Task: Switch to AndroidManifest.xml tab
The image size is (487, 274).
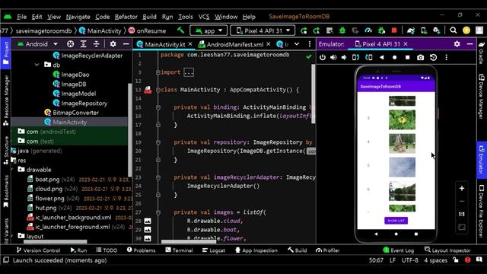Action: 235,44
